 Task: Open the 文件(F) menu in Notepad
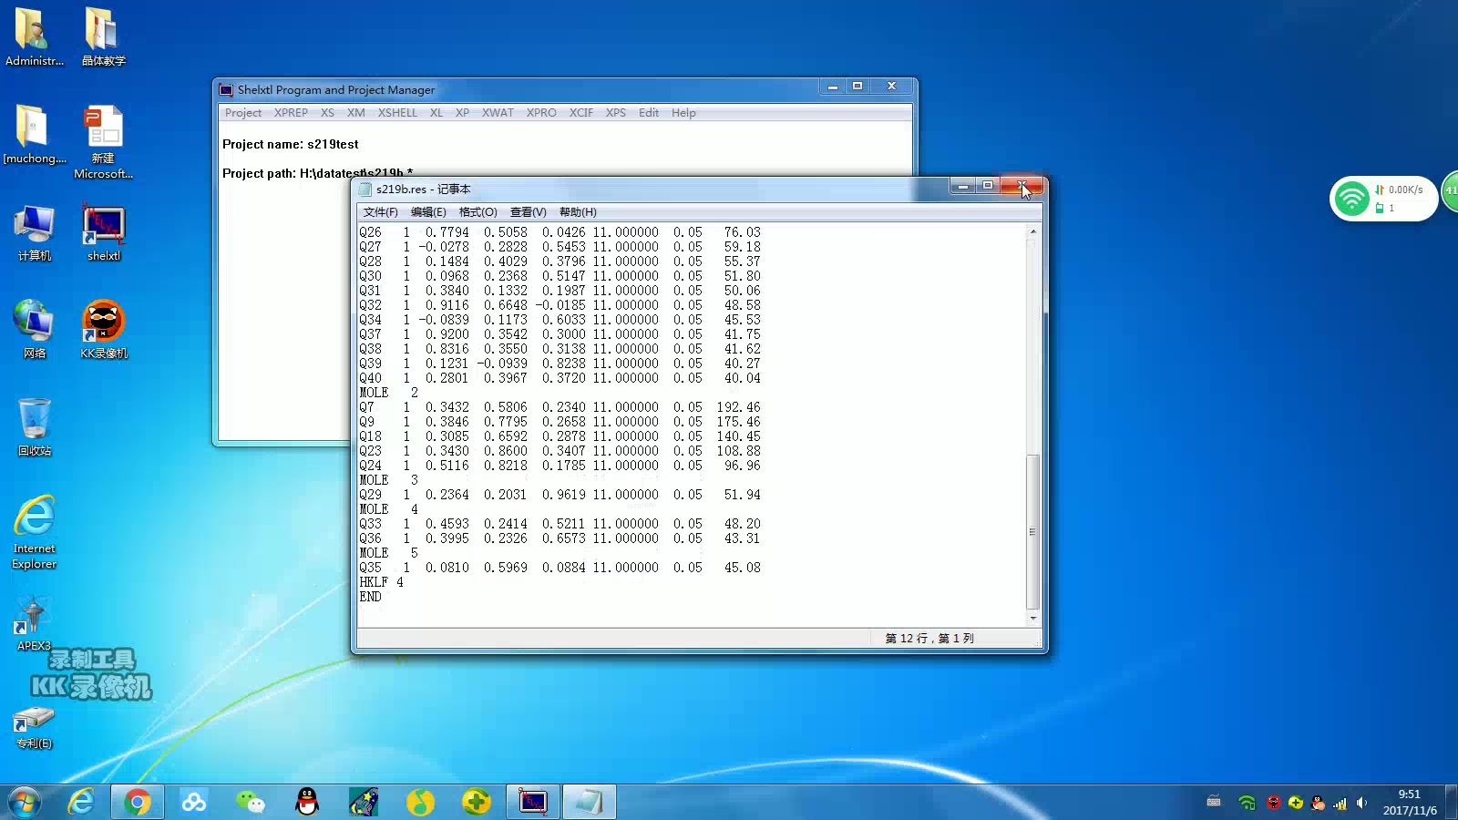coord(381,212)
